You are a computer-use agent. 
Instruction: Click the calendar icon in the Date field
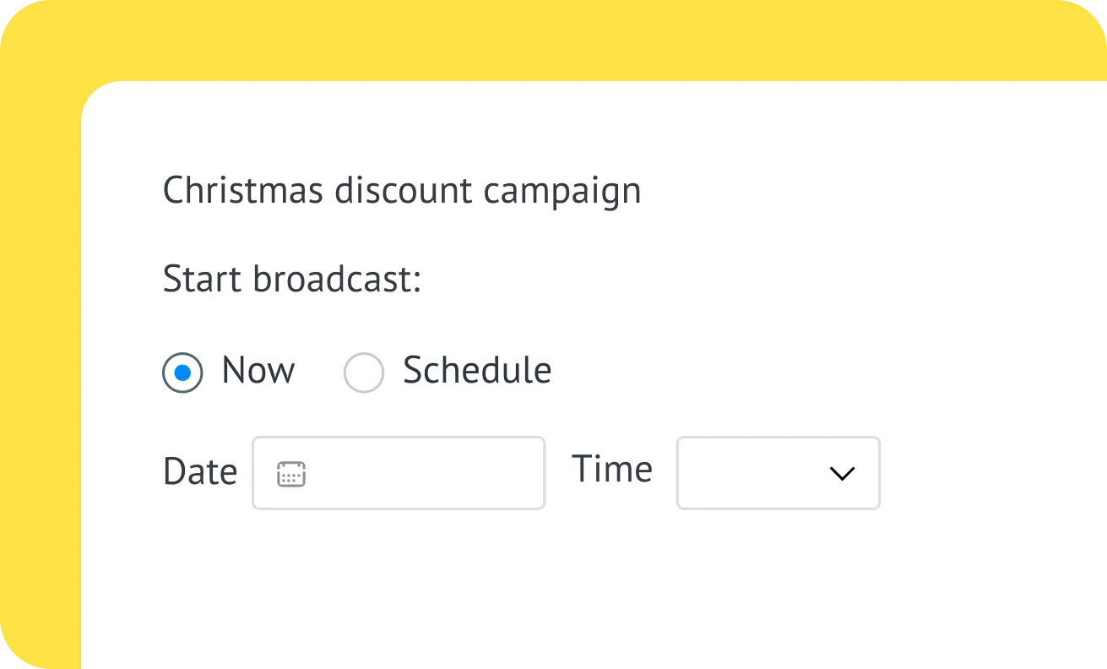(291, 474)
